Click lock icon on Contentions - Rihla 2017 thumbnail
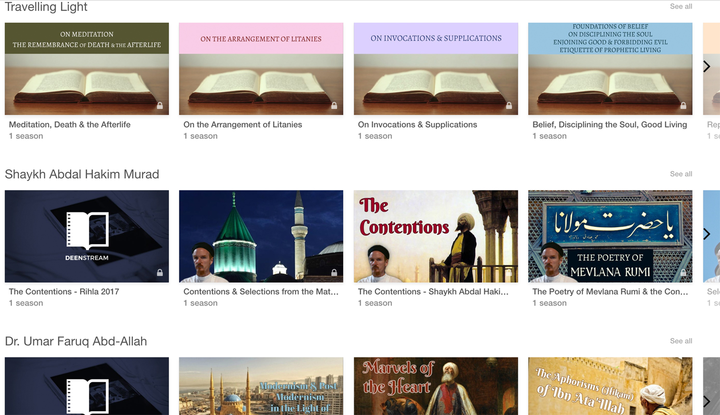This screenshot has height=415, width=720. point(160,273)
